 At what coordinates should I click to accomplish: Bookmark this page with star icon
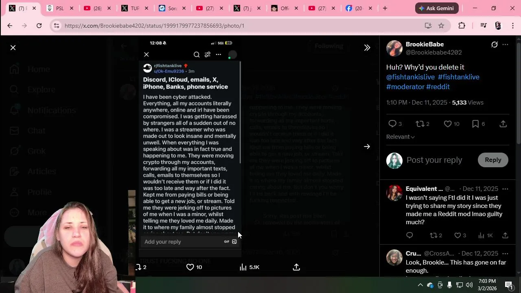pyautogui.click(x=441, y=26)
